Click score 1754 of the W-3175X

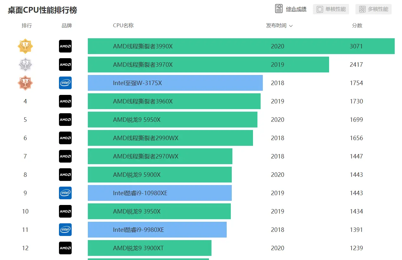click(x=356, y=83)
